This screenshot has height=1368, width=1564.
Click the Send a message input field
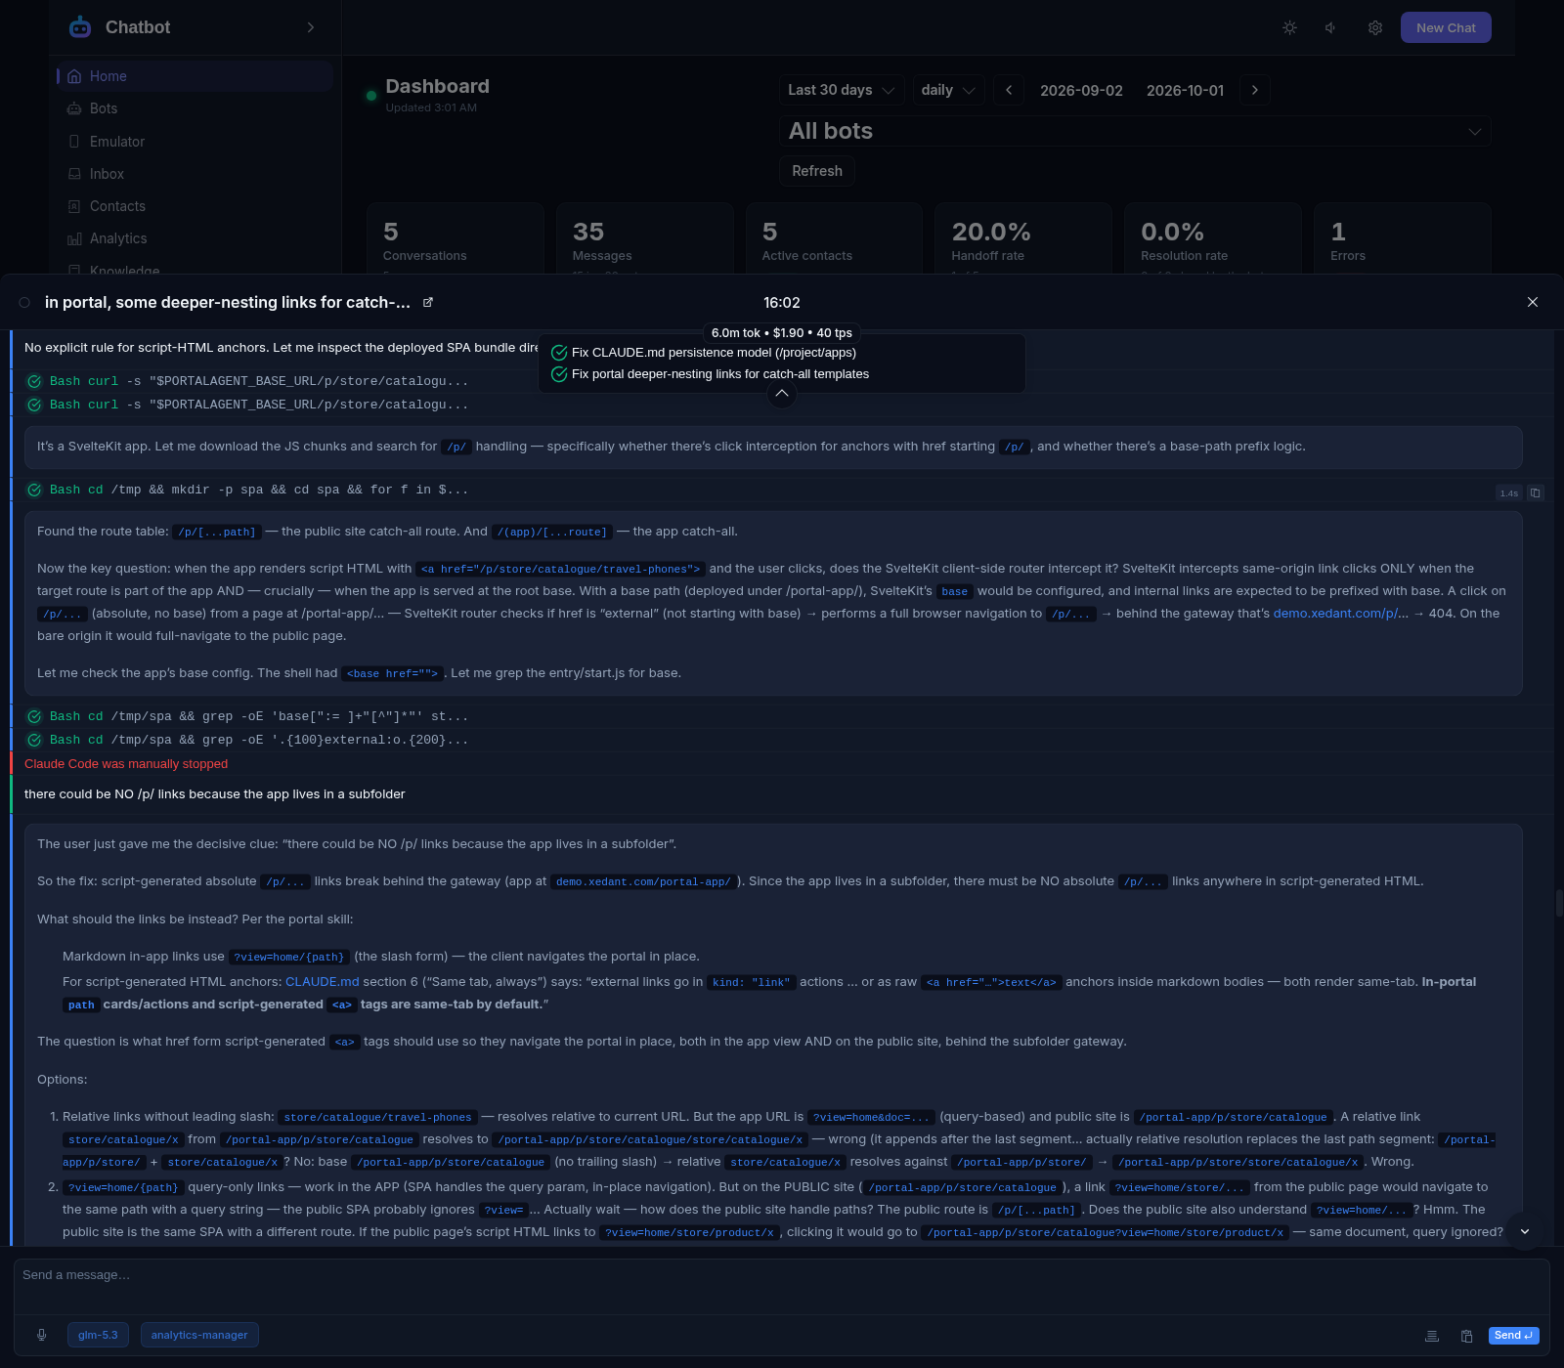tap(782, 1286)
